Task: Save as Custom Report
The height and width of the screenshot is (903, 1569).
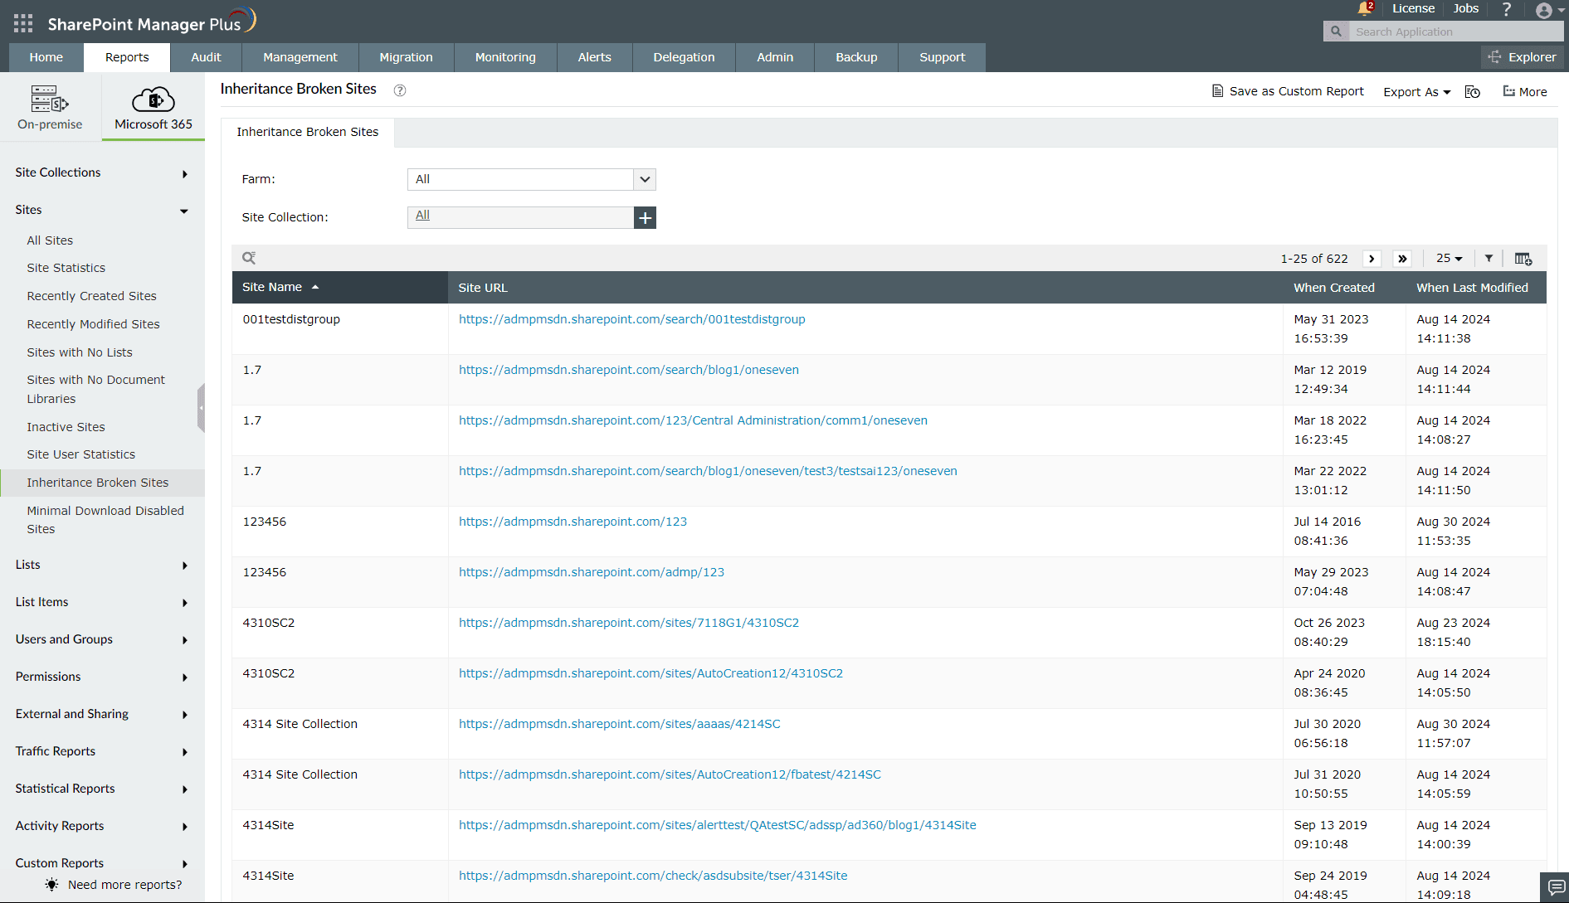Action: (x=1288, y=91)
